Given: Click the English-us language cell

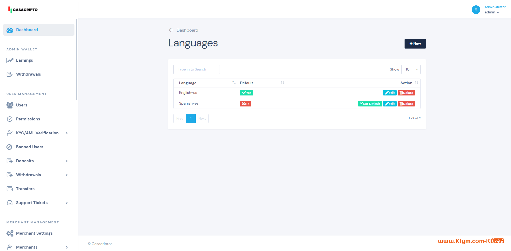Looking at the screenshot, I should tap(188, 93).
